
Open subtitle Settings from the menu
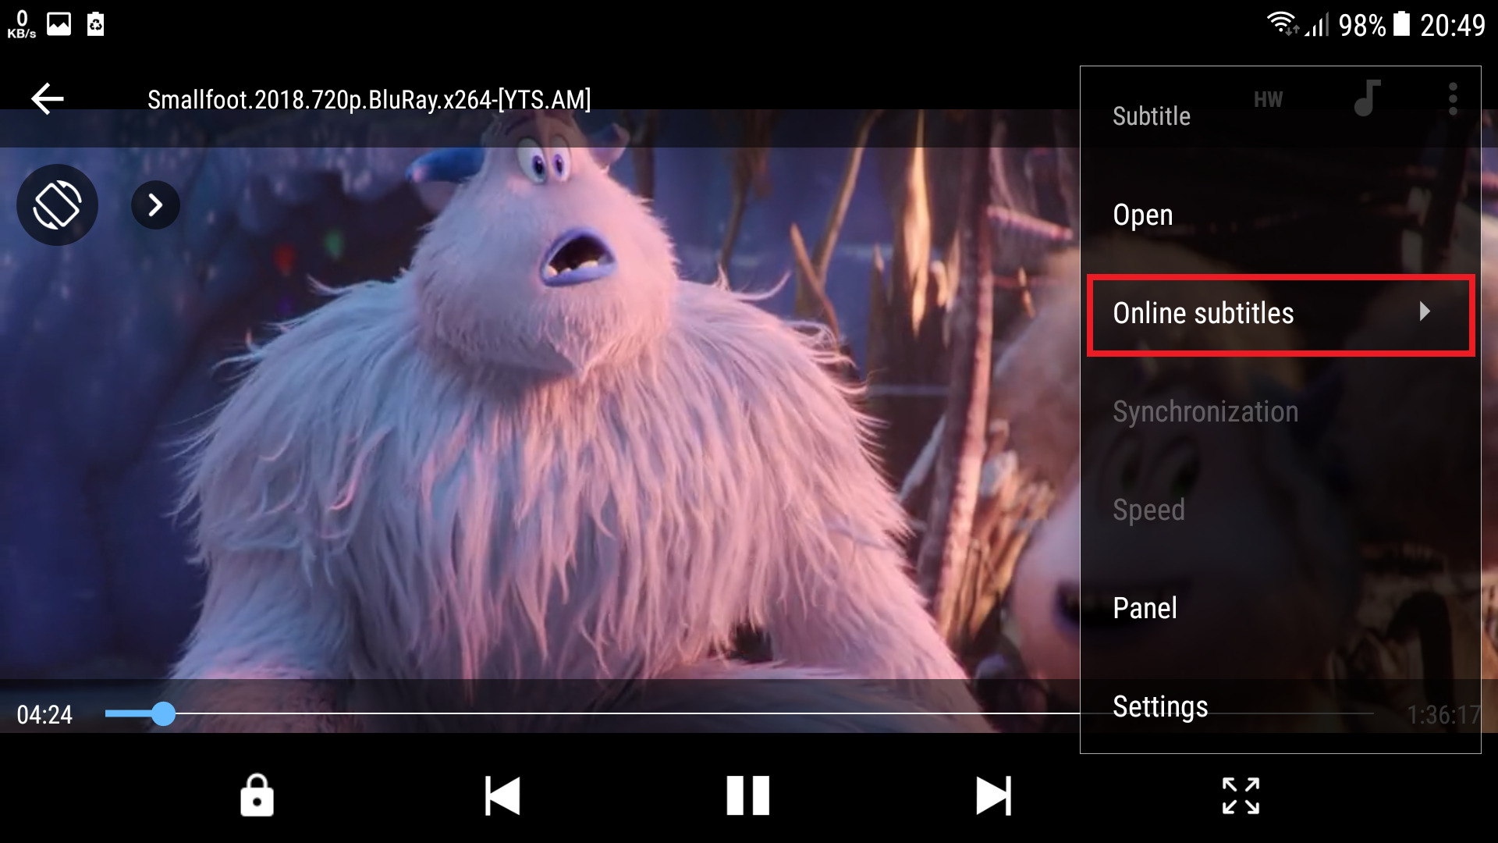[x=1280, y=706]
